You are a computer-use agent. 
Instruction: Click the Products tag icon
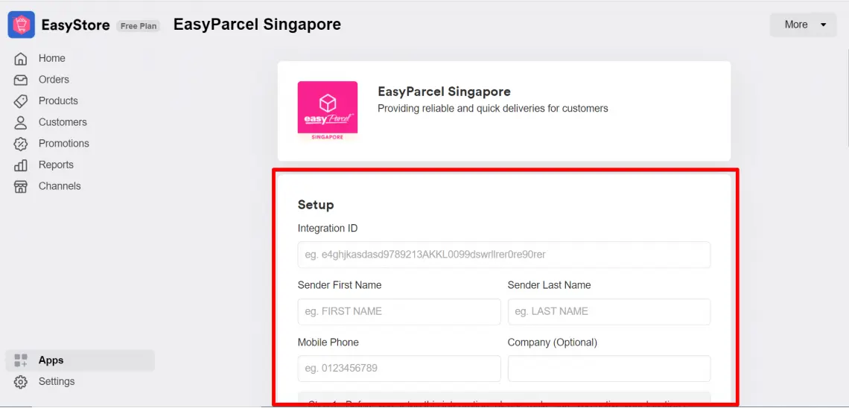(21, 101)
